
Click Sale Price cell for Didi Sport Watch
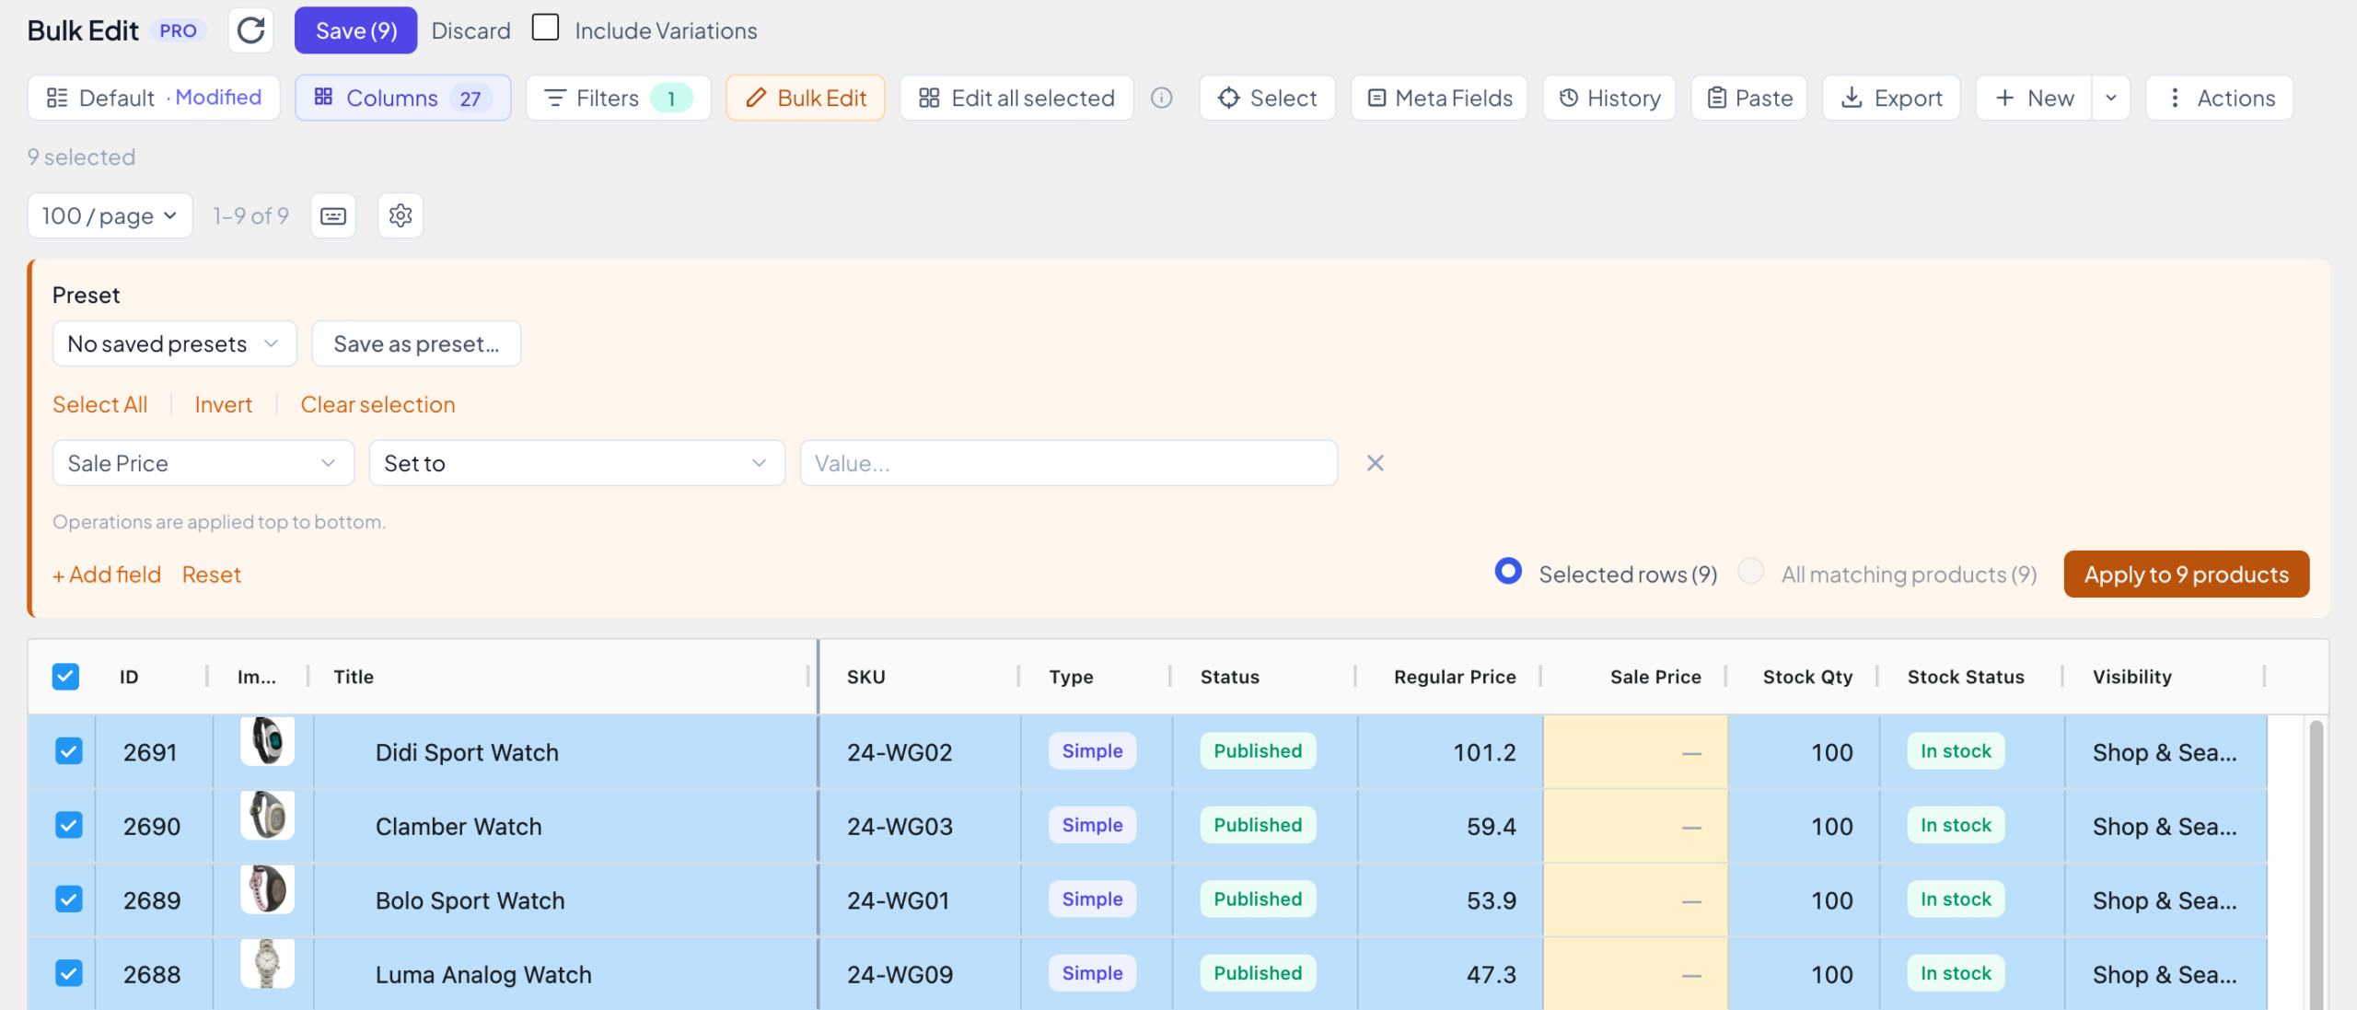click(1635, 752)
